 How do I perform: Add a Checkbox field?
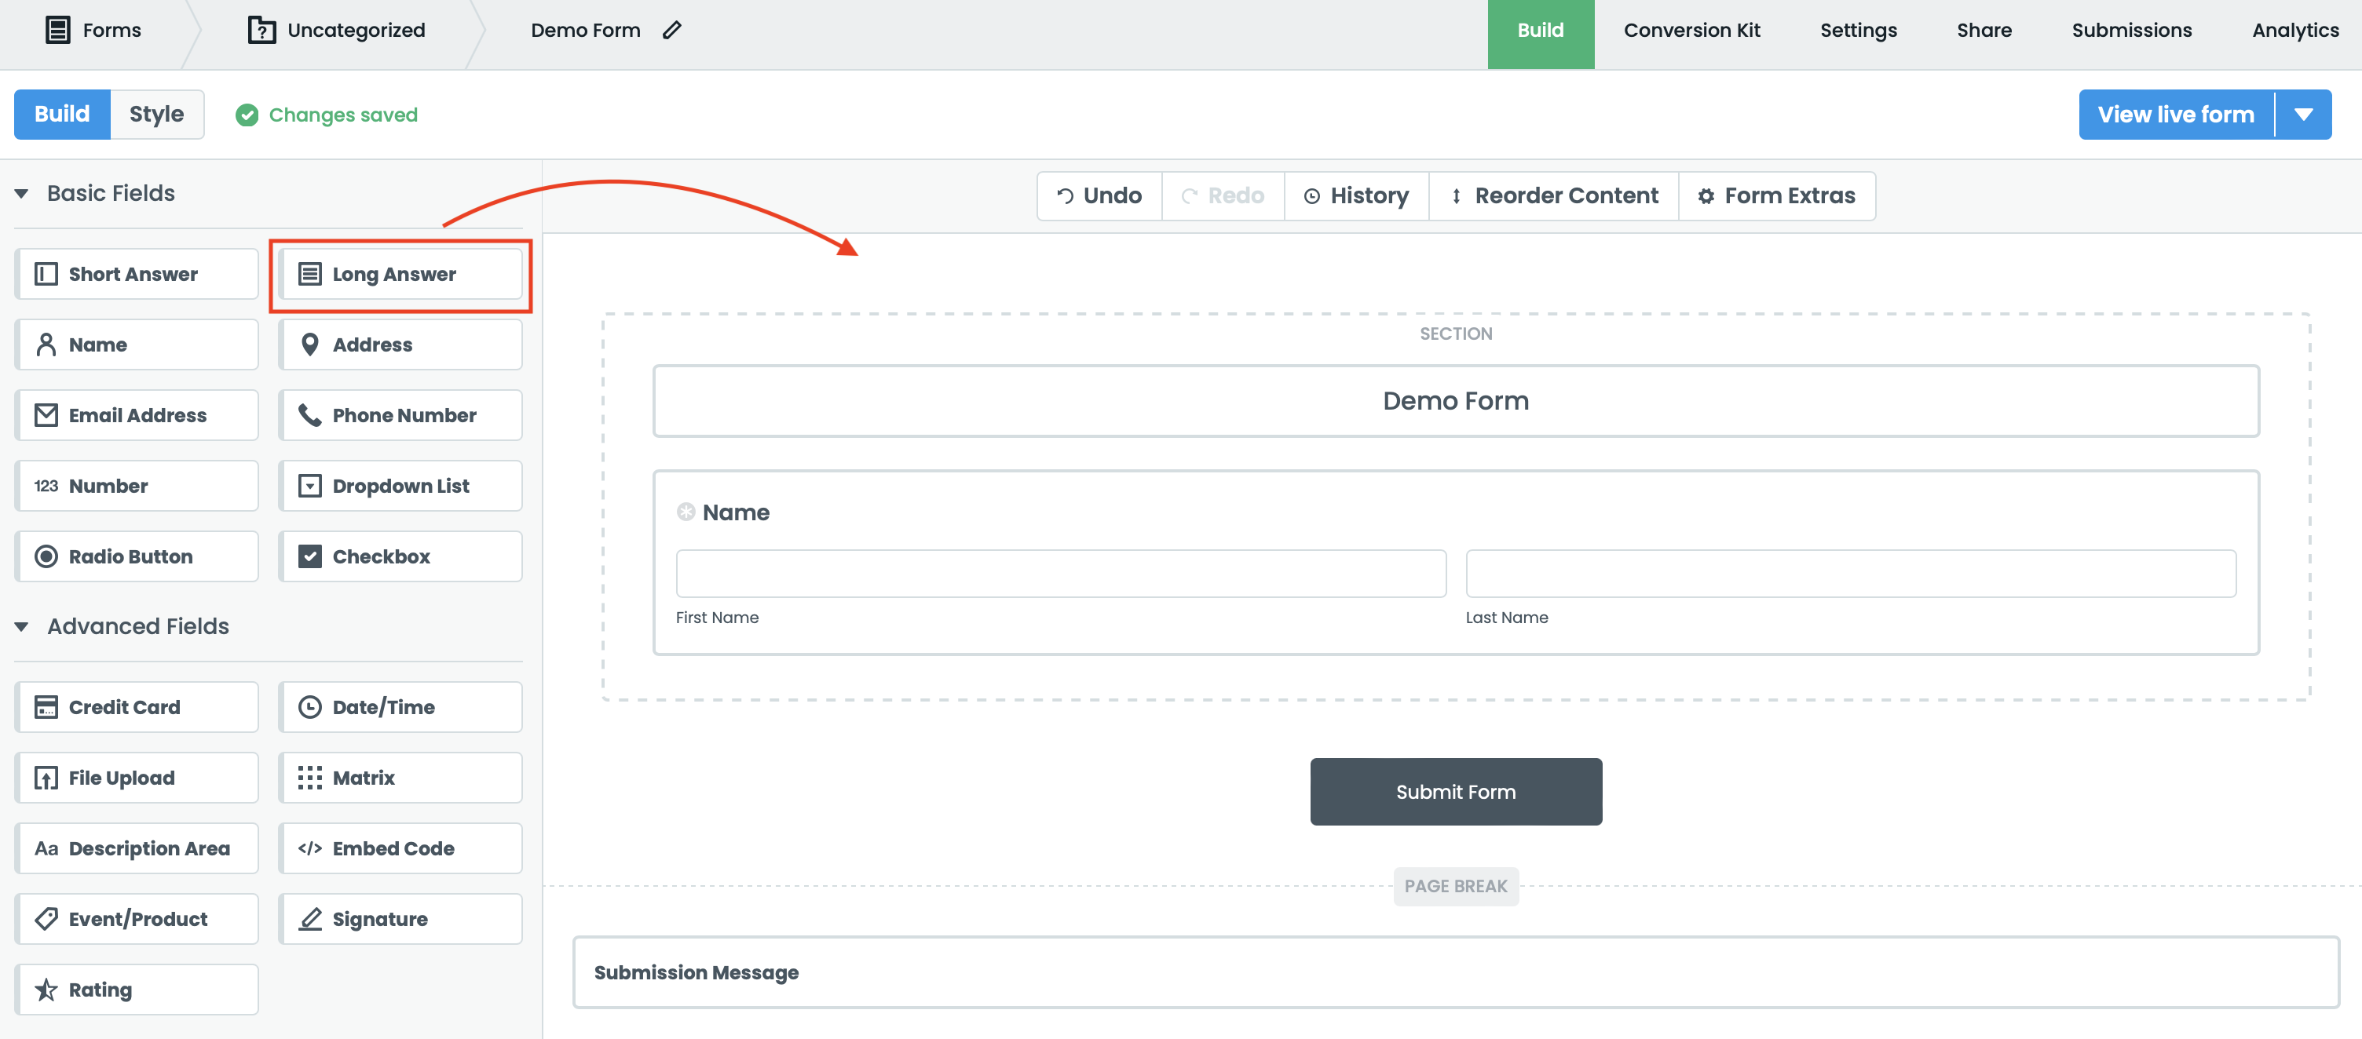[x=400, y=556]
